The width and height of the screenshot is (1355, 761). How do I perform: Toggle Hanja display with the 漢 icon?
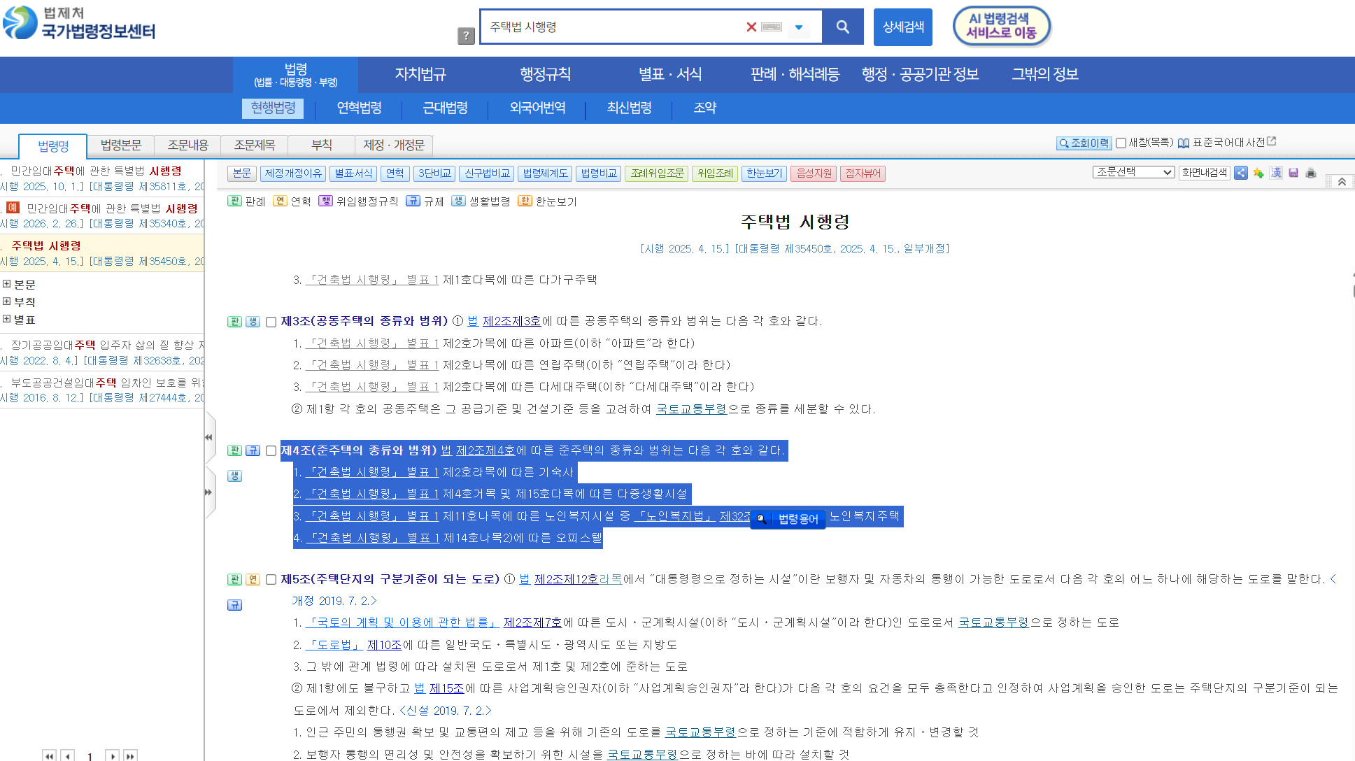[x=1275, y=173]
